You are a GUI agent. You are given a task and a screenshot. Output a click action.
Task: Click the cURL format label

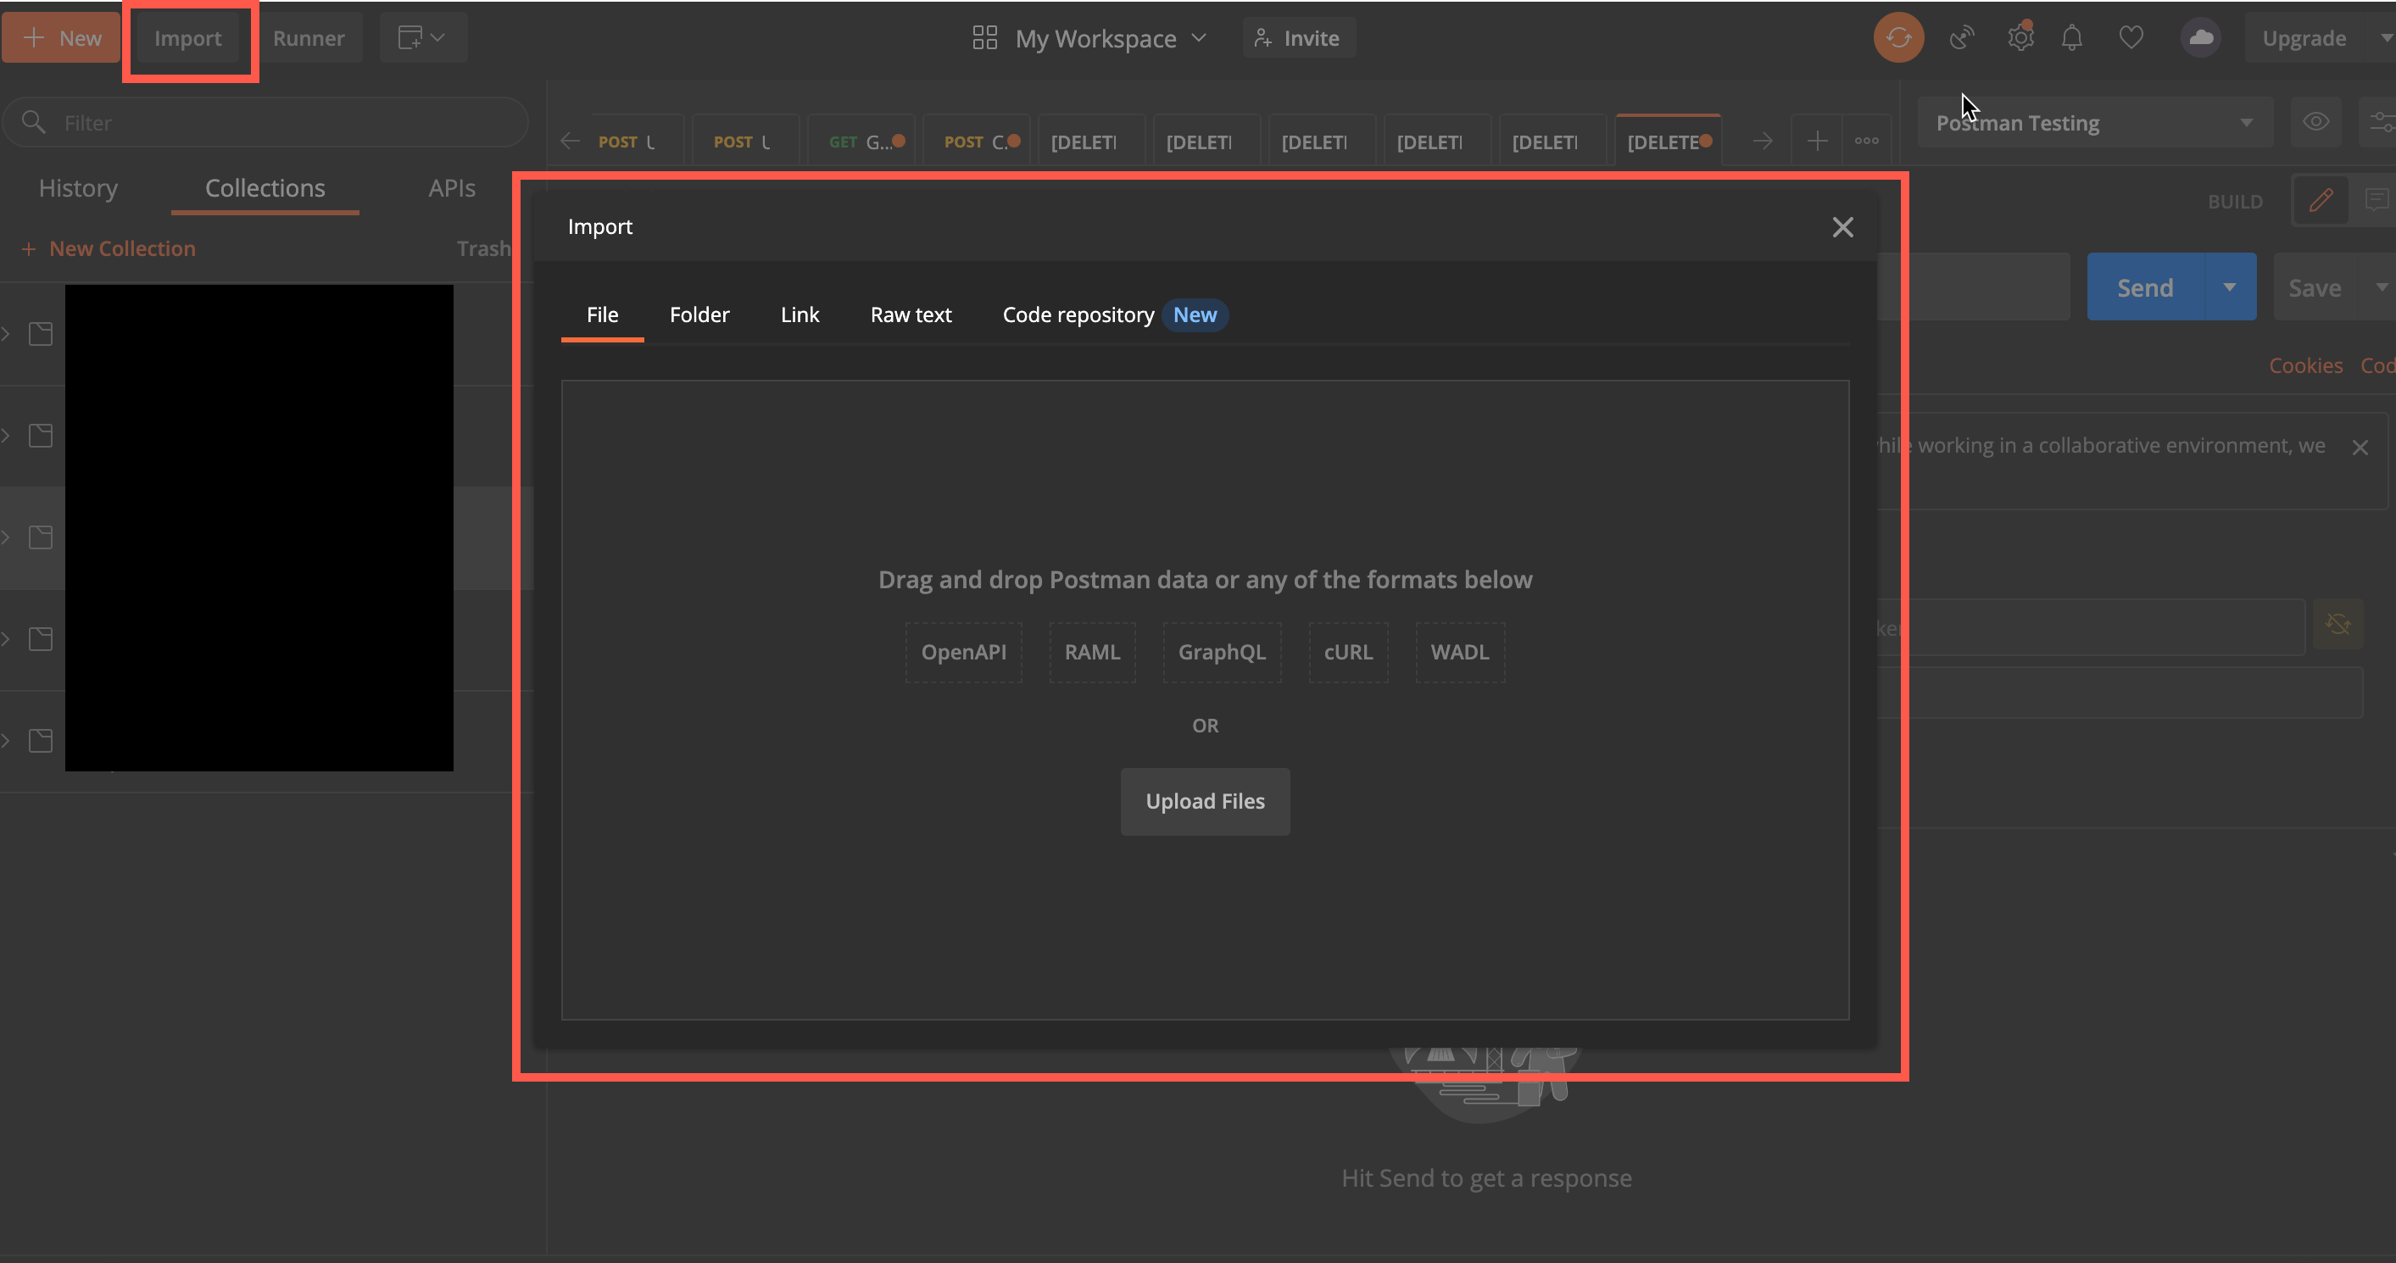tap(1349, 652)
